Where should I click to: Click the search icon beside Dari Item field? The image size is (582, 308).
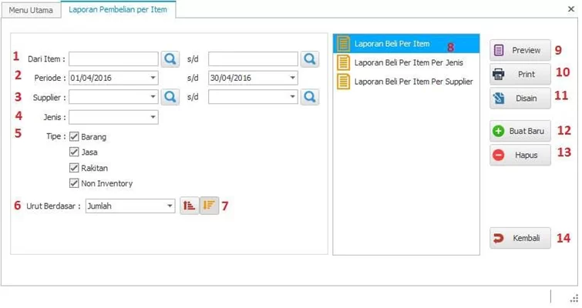click(170, 59)
